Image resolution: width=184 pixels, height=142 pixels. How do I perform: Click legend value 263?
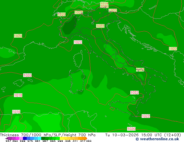pos(15,141)
